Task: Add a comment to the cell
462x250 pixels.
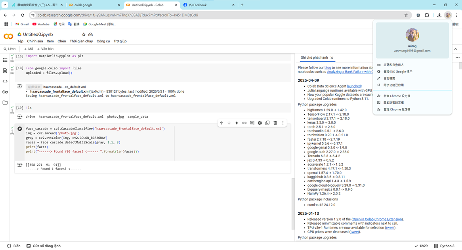Action: pos(252,123)
